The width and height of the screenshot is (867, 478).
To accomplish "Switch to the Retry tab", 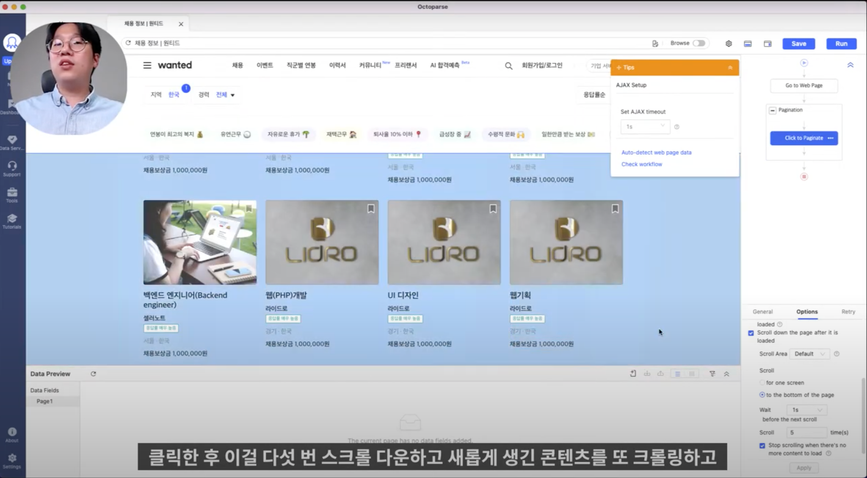I will [848, 312].
